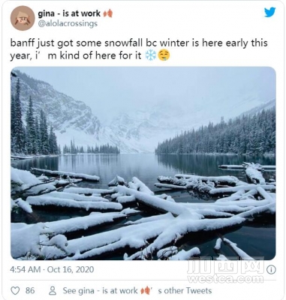Open gina's round profile avatar

pyautogui.click(x=23, y=18)
